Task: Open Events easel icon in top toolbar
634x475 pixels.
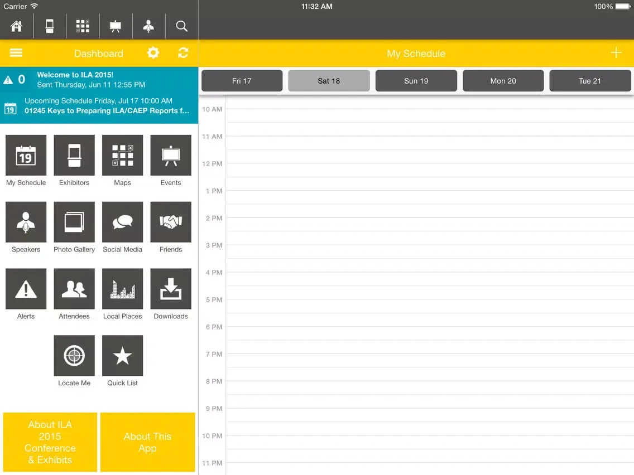Action: click(x=116, y=26)
